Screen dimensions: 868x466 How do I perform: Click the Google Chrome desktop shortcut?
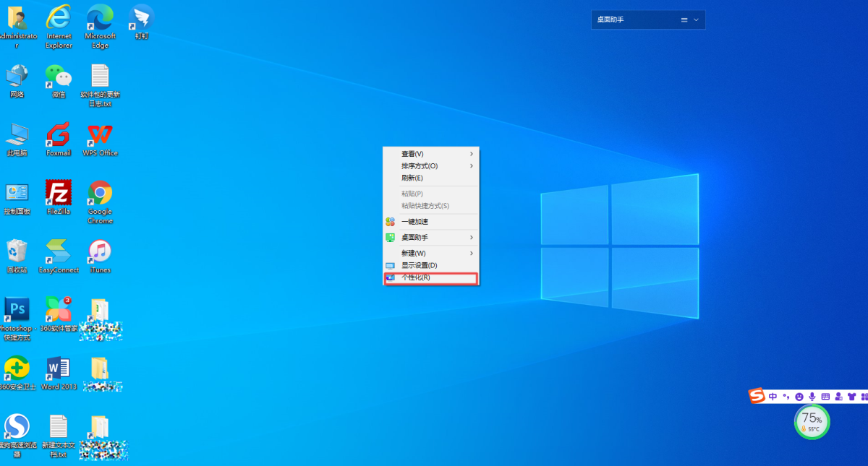(100, 194)
